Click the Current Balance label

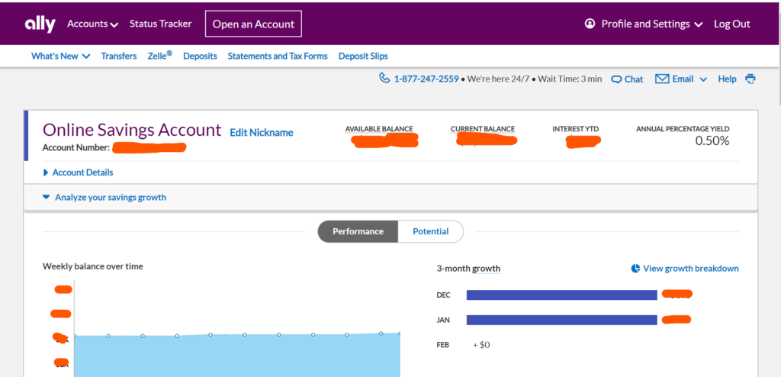[483, 129]
